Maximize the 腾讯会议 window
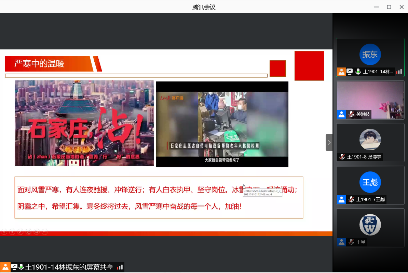The image size is (408, 273). click(389, 7)
